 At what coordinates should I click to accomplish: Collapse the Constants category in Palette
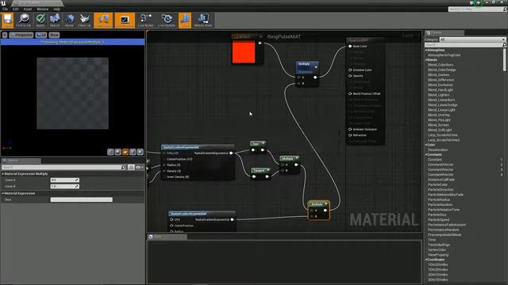tap(425, 155)
